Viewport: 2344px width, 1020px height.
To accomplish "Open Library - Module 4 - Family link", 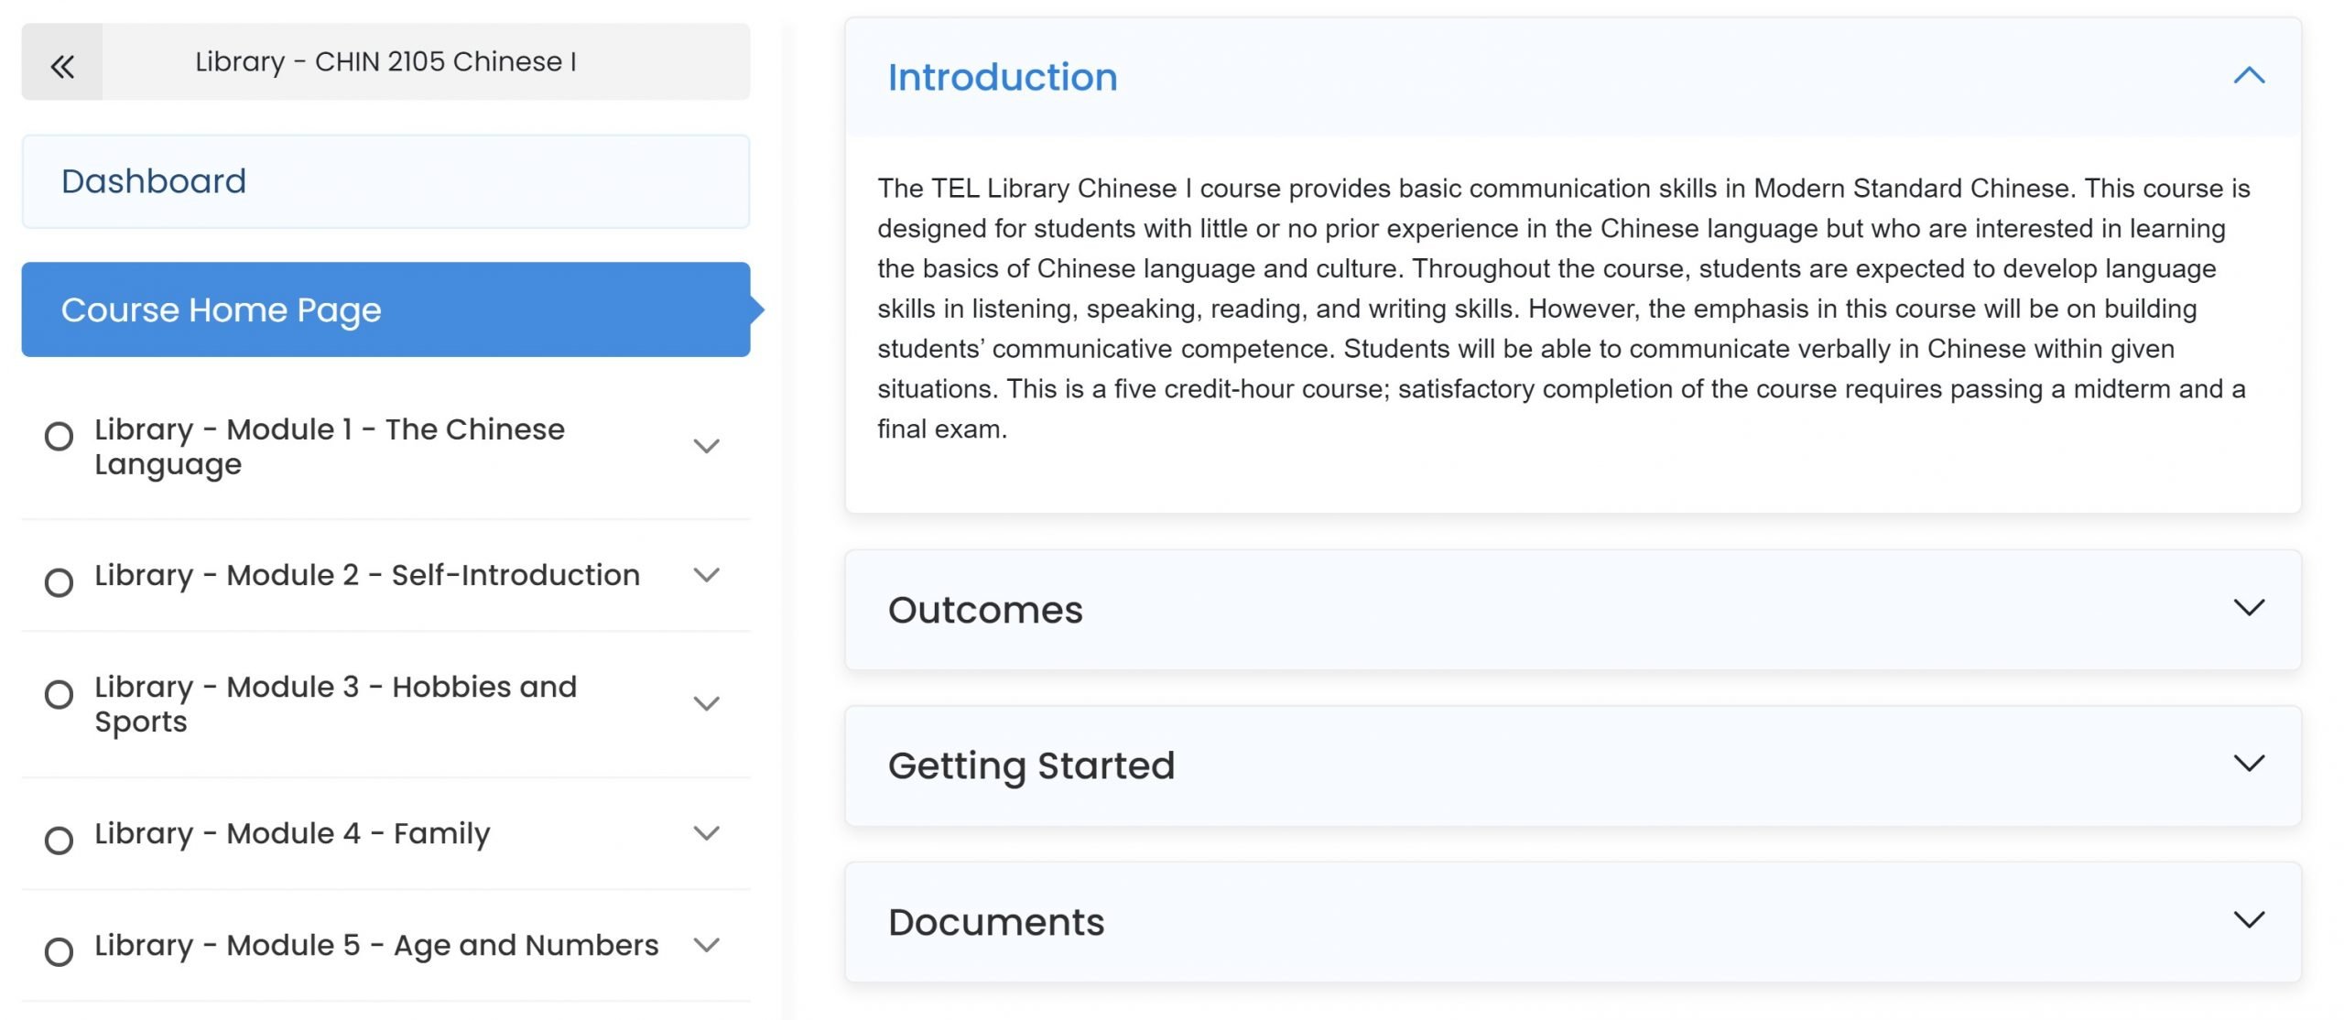I will (292, 833).
